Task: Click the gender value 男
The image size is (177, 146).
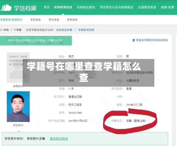Action: point(127,56)
